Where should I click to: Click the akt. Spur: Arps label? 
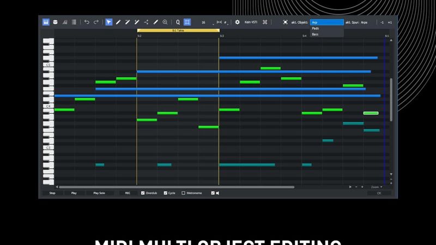tap(356, 22)
